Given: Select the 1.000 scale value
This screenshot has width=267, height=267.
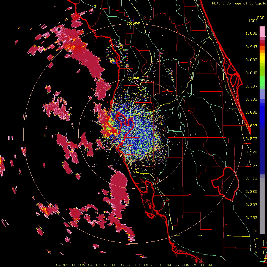Looking at the screenshot, I should tap(251, 33).
